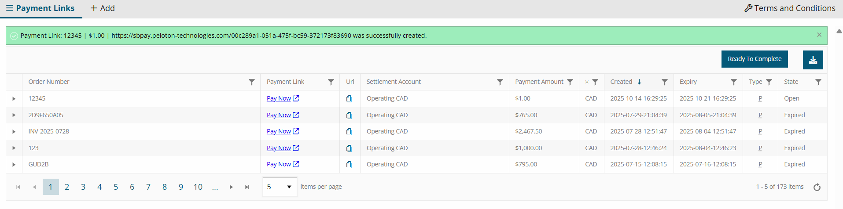The image size is (843, 209).
Task: Open filter for State column
Action: click(818, 82)
